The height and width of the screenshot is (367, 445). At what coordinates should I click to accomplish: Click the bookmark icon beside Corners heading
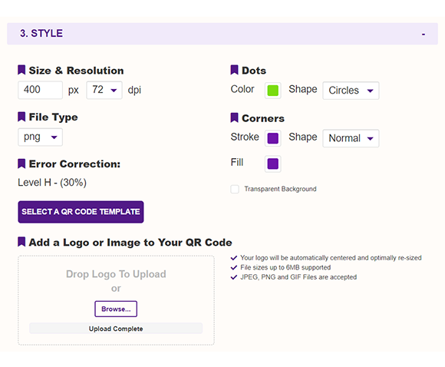[x=234, y=117]
